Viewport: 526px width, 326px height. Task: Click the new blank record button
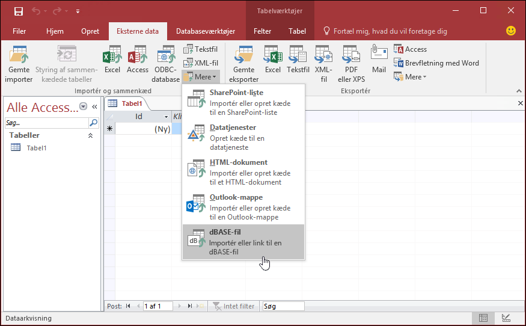click(x=201, y=306)
